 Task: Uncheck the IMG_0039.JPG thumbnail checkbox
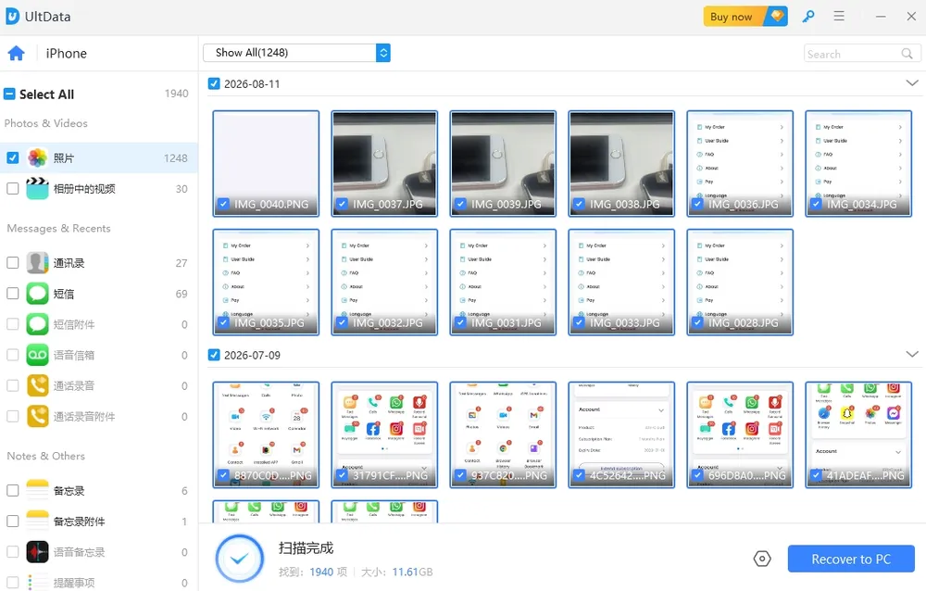(x=460, y=204)
